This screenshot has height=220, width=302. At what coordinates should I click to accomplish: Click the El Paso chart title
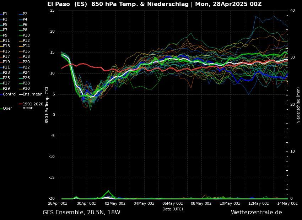tap(155, 4)
